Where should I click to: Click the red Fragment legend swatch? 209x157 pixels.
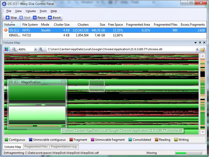(x=71, y=140)
